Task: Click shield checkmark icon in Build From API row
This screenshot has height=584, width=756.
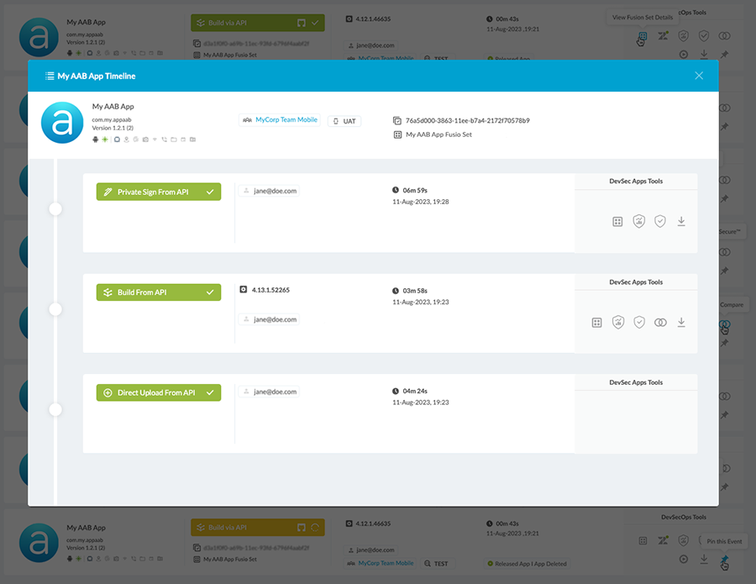Action: pyautogui.click(x=639, y=323)
